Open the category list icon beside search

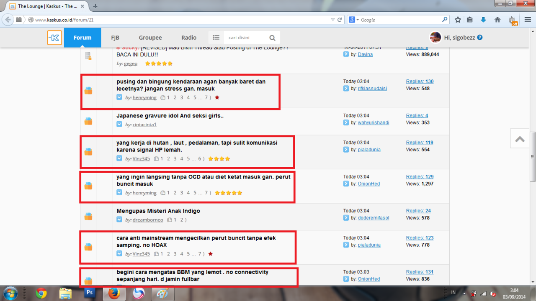(x=216, y=38)
